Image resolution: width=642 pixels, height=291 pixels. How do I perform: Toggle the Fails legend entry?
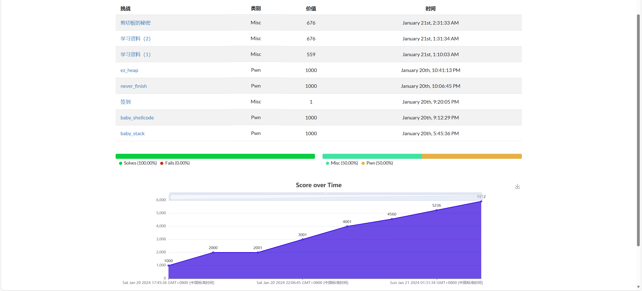175,163
